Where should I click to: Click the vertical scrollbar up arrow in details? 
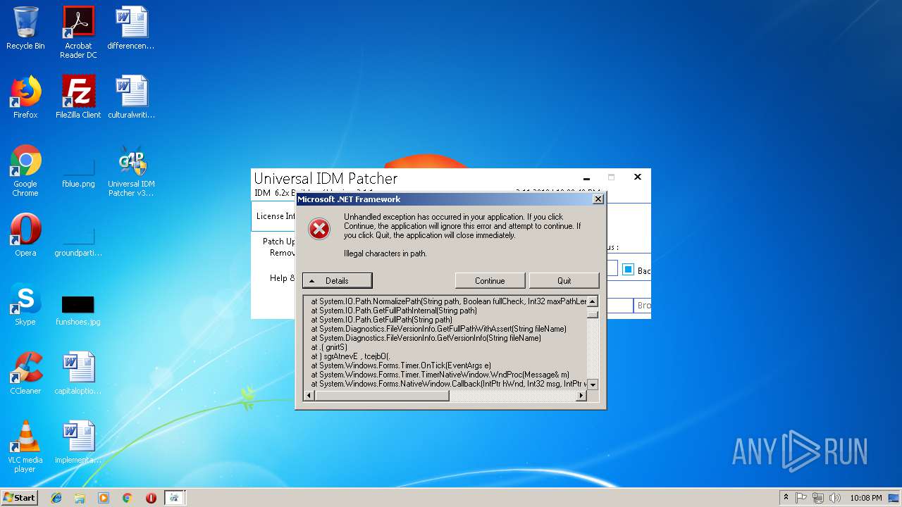tap(592, 301)
